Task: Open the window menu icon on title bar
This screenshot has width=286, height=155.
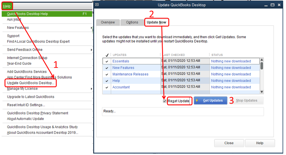Action: (97, 5)
